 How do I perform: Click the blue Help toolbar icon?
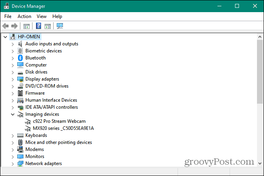[39, 26]
